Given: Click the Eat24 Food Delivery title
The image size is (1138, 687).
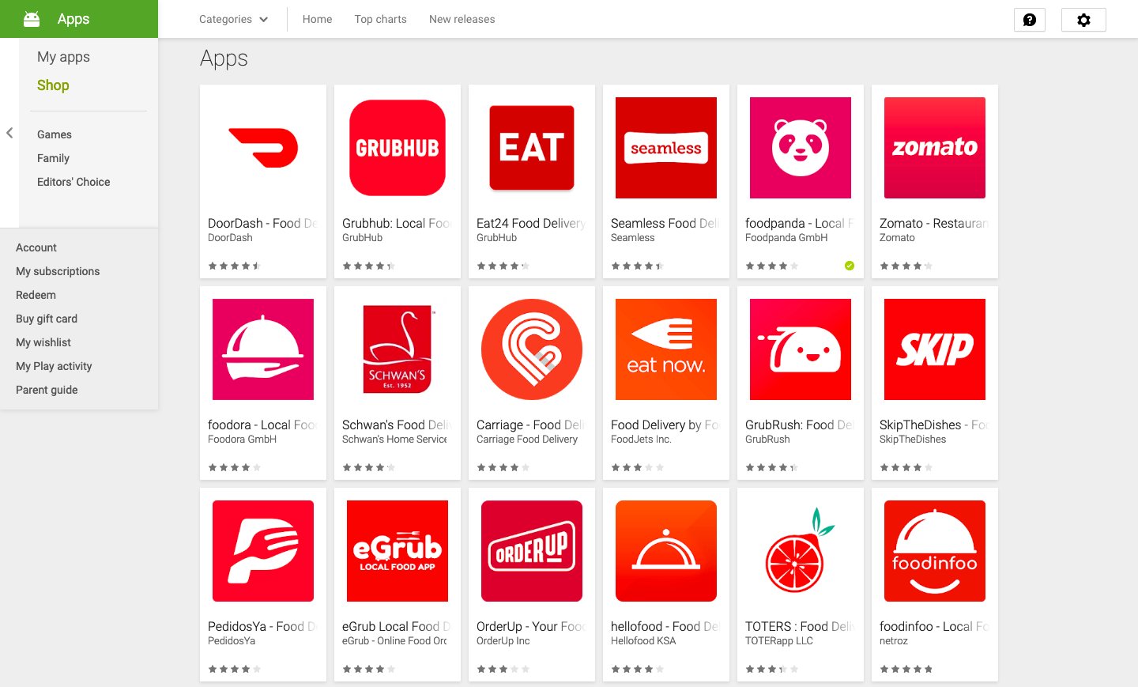Looking at the screenshot, I should pos(531,224).
